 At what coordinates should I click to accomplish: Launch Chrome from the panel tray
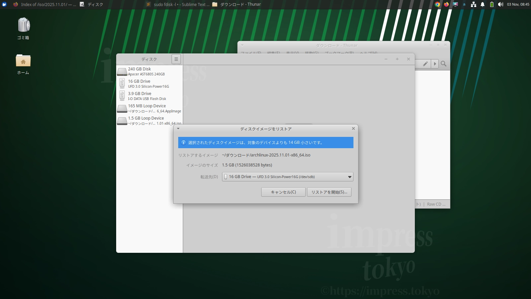437,4
